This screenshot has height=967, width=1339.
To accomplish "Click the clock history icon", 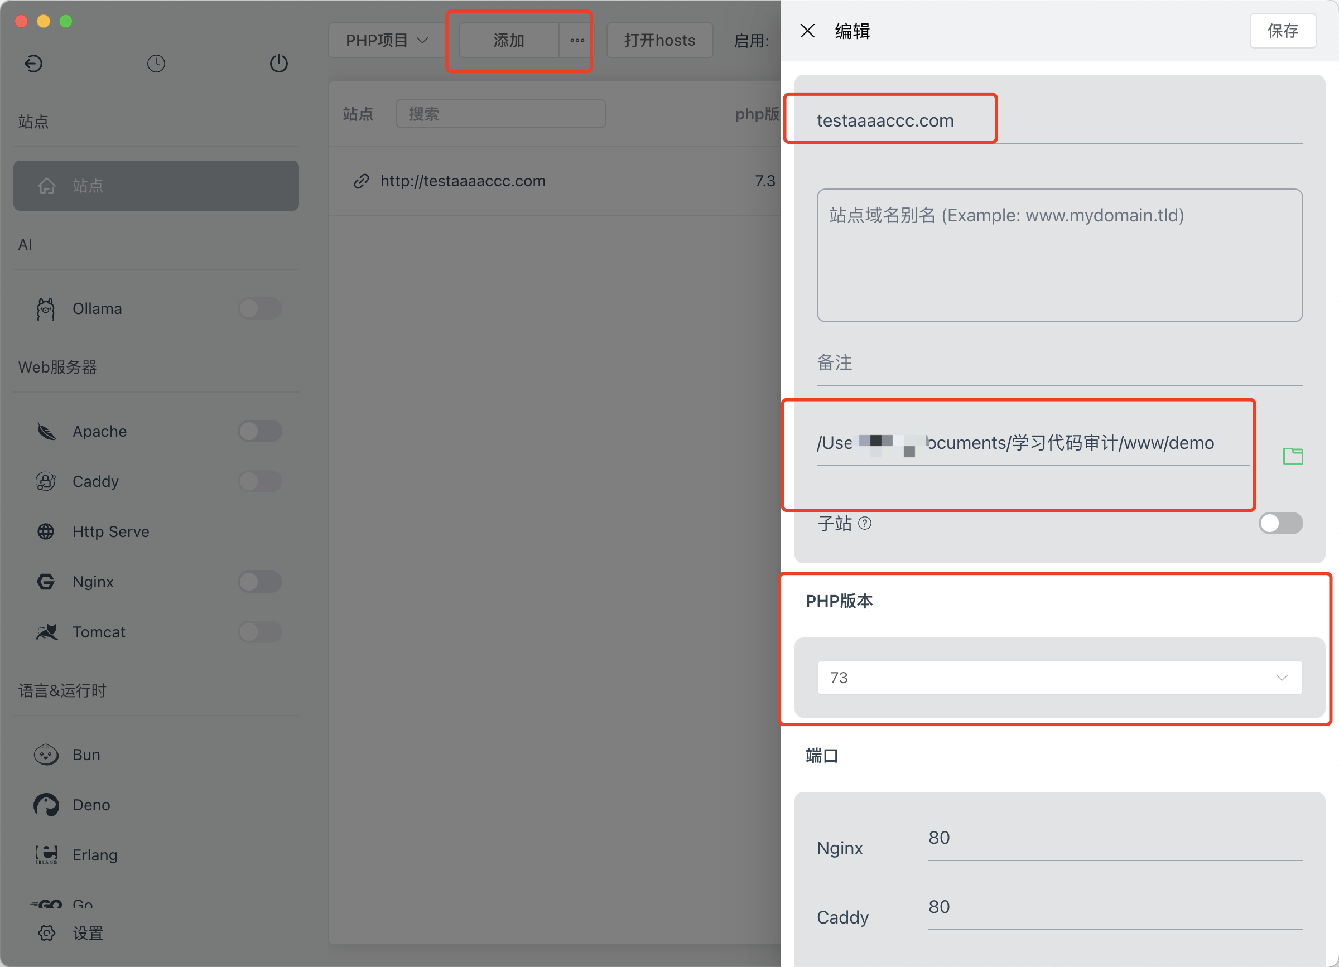I will (156, 63).
